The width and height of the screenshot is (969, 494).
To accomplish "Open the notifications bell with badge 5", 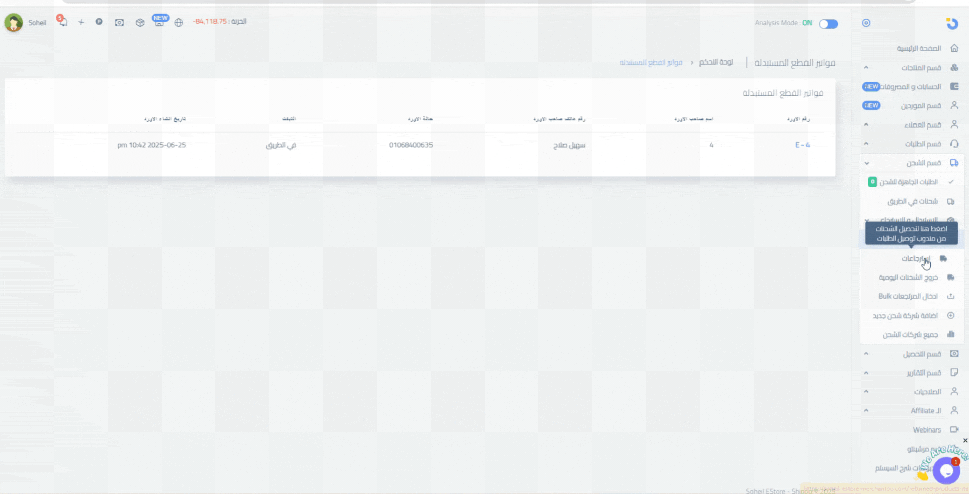I will [63, 22].
